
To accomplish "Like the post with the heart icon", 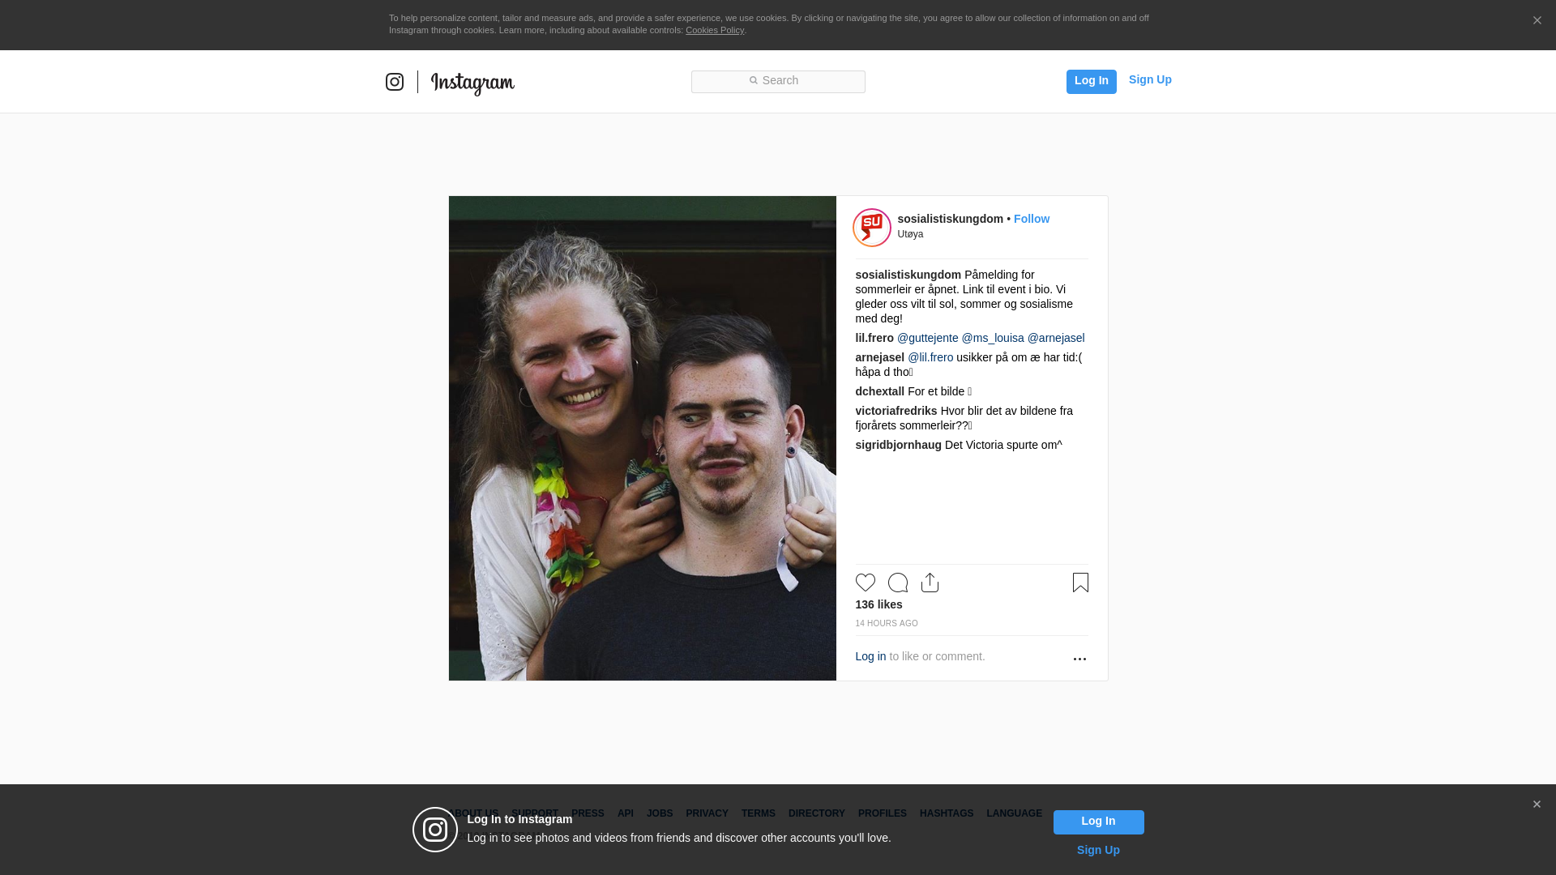I will click(x=866, y=583).
